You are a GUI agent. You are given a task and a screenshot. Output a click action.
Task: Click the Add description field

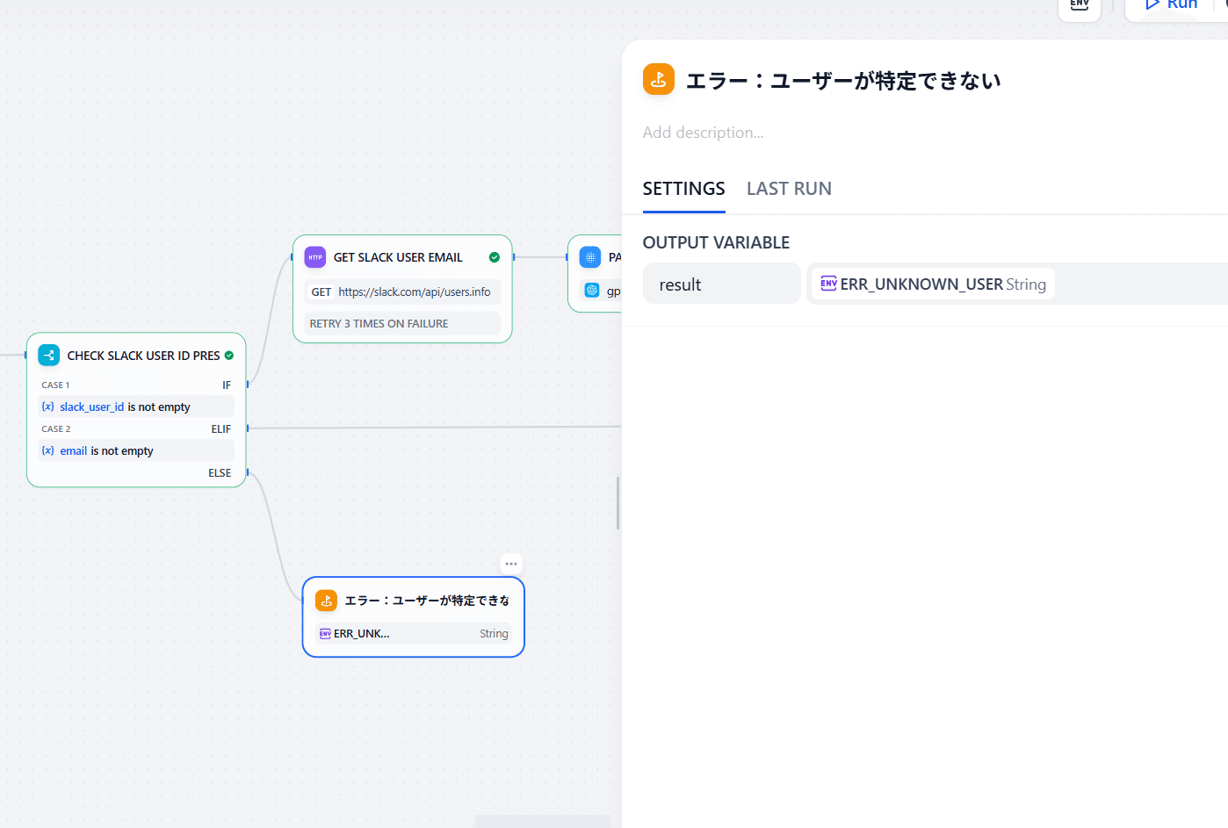pos(703,133)
